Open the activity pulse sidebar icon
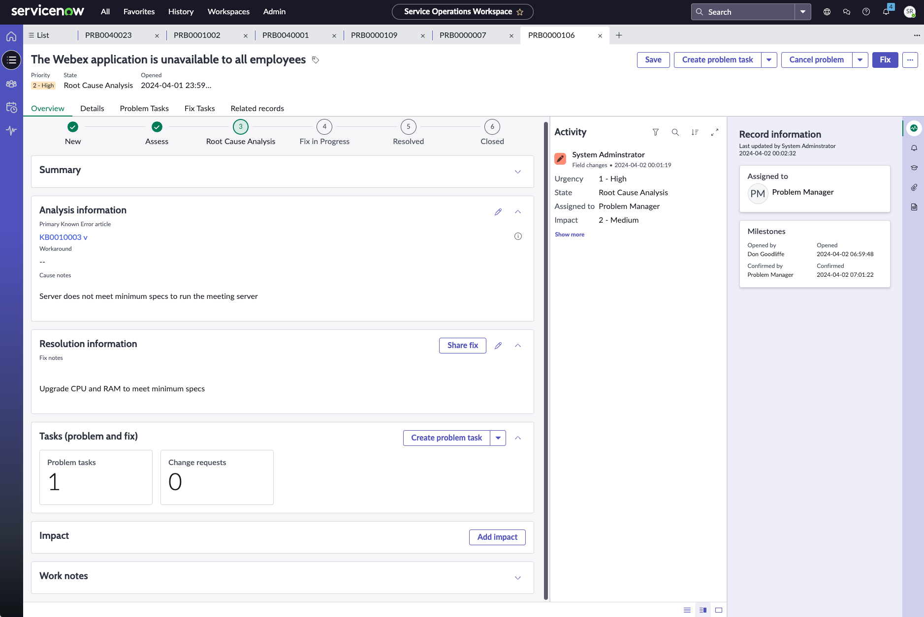The width and height of the screenshot is (924, 617). click(11, 130)
